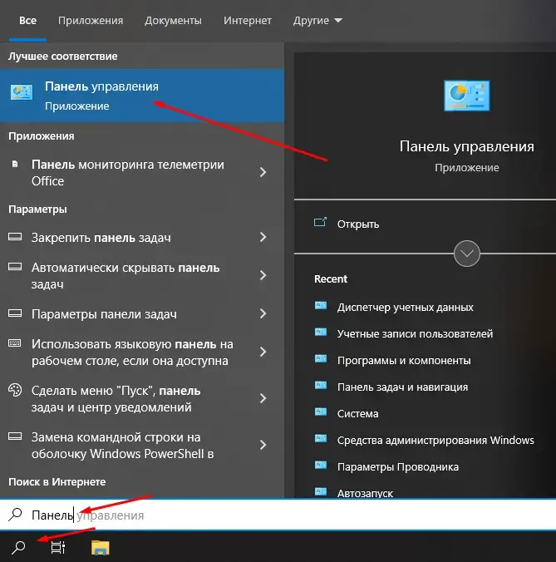Open recent item Учетные записи пользователей
The height and width of the screenshot is (562, 556).
pyautogui.click(x=415, y=333)
